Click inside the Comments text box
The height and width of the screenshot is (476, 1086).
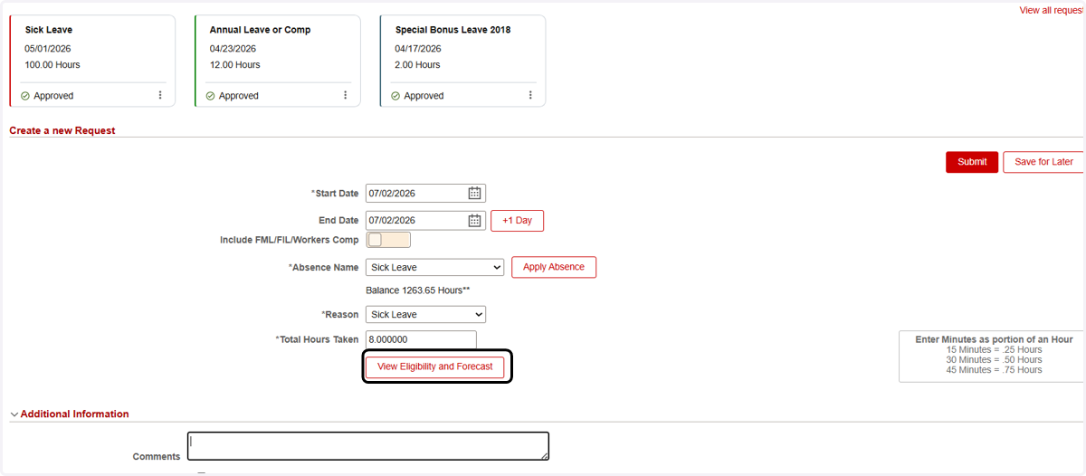(368, 446)
